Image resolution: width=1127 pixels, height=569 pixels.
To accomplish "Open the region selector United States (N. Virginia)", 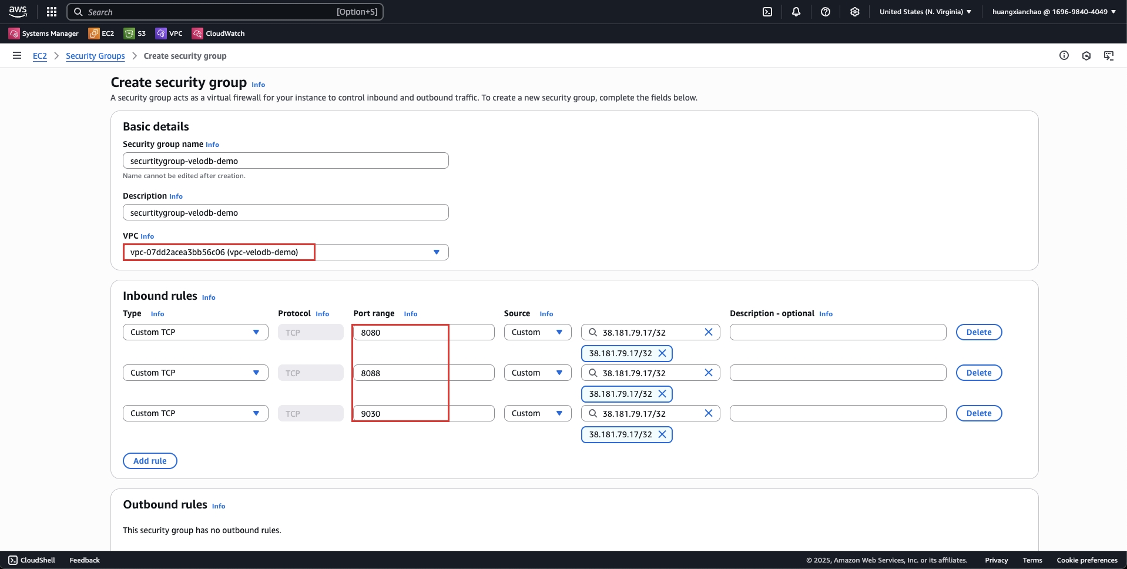I will 925,12.
